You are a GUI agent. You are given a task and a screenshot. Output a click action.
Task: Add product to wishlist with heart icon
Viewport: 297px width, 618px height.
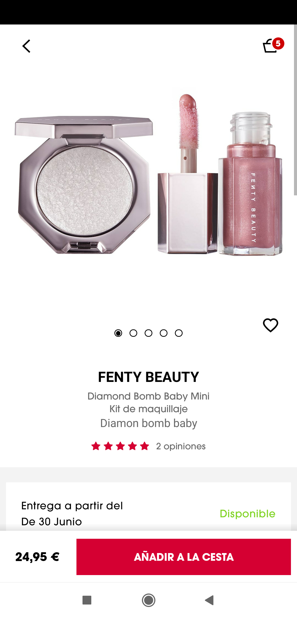271,325
